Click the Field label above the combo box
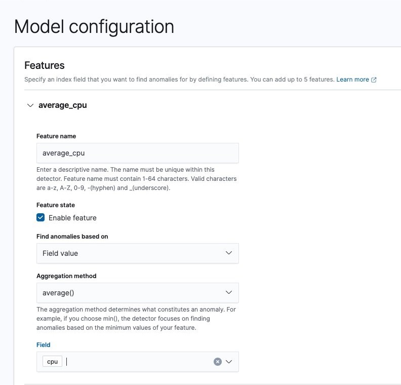Screen dimensions: 401x385 point(44,345)
